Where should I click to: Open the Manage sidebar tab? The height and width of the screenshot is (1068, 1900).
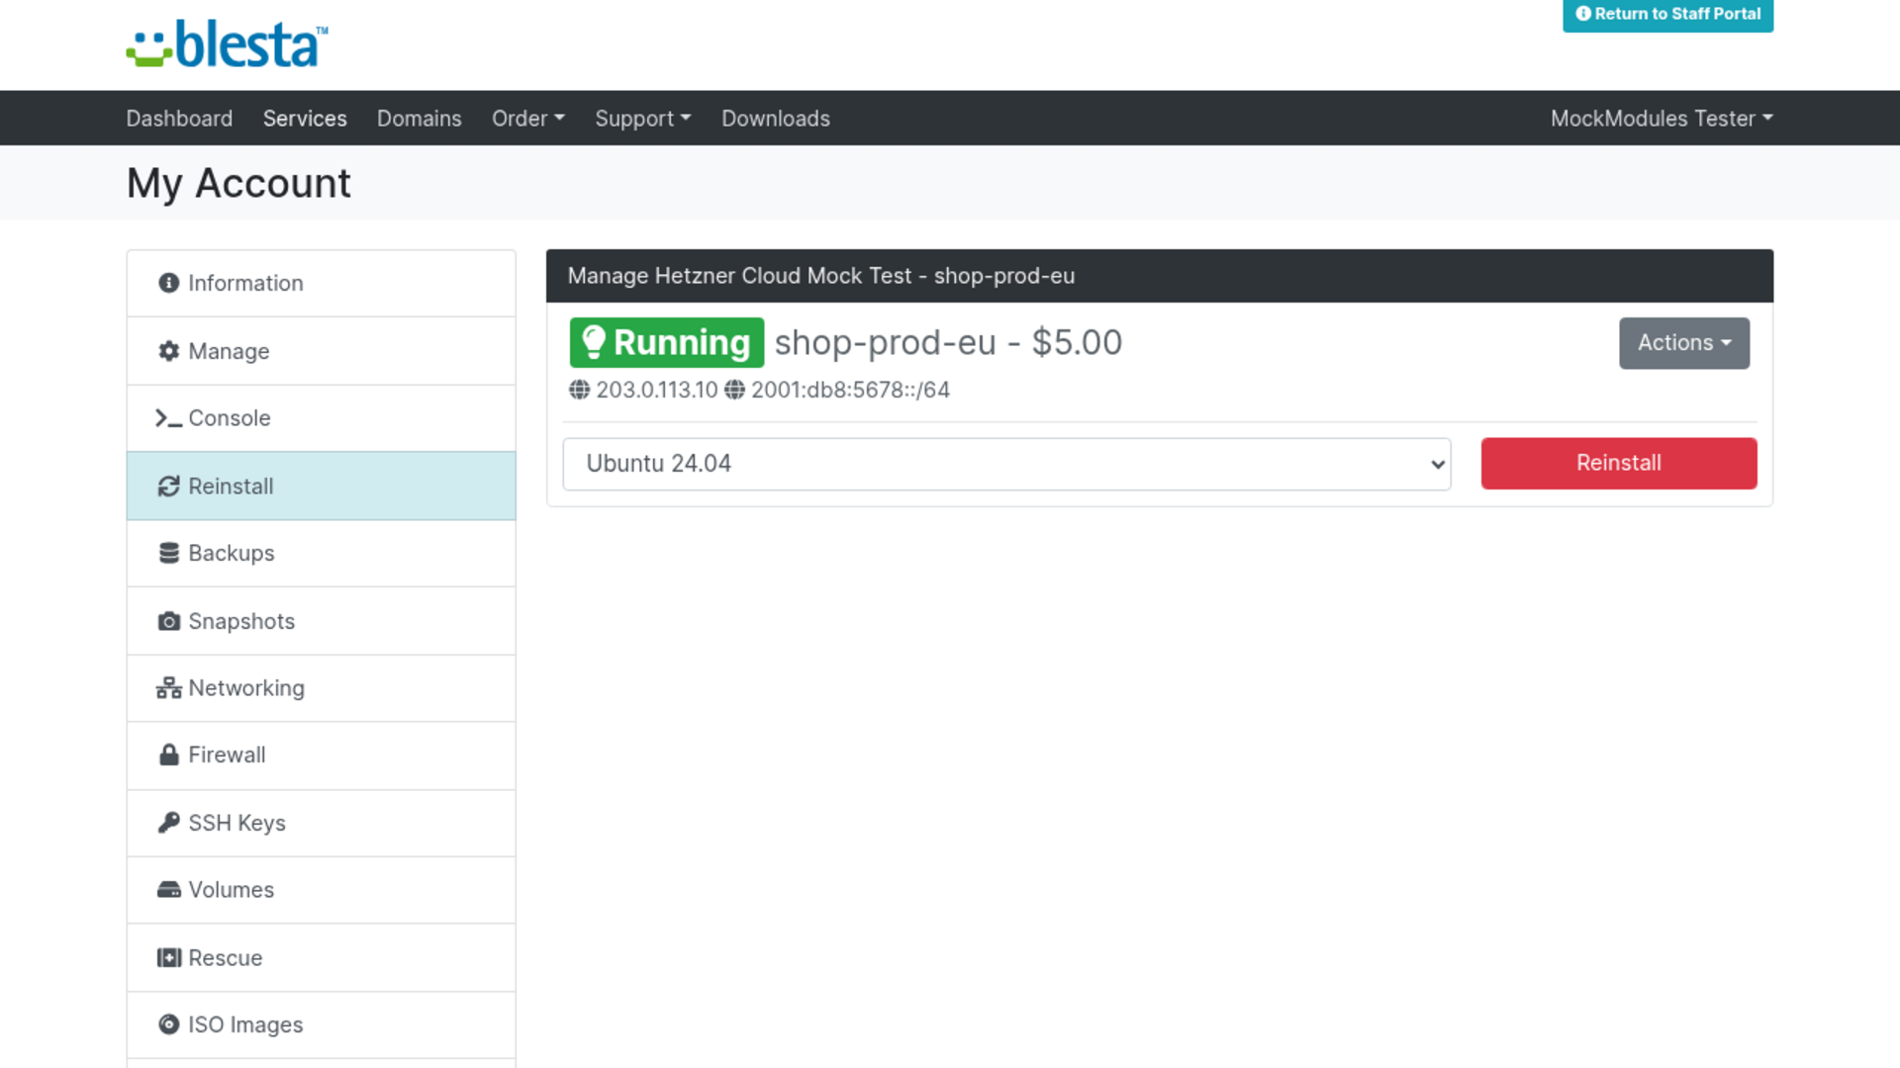click(x=322, y=351)
